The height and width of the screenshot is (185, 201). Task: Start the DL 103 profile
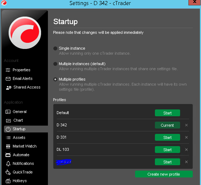pyautogui.click(x=167, y=150)
